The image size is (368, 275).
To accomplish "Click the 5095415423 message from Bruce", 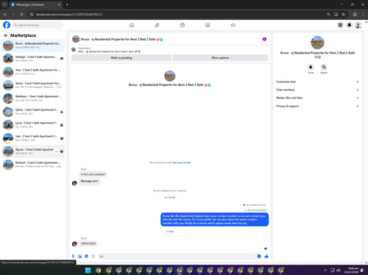I will 88,243.
